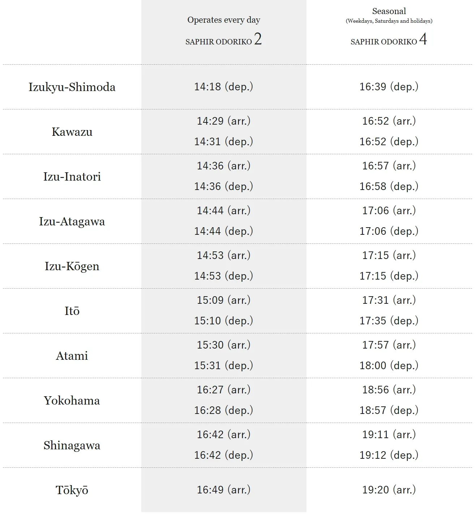Click the Izukyu-Shimoda station name
Viewport: 476px width, 514px height.
pyautogui.click(x=72, y=87)
